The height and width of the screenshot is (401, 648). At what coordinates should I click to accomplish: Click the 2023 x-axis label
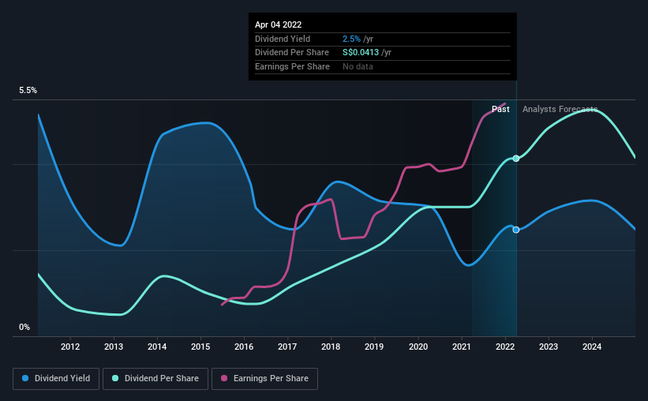pyautogui.click(x=549, y=347)
